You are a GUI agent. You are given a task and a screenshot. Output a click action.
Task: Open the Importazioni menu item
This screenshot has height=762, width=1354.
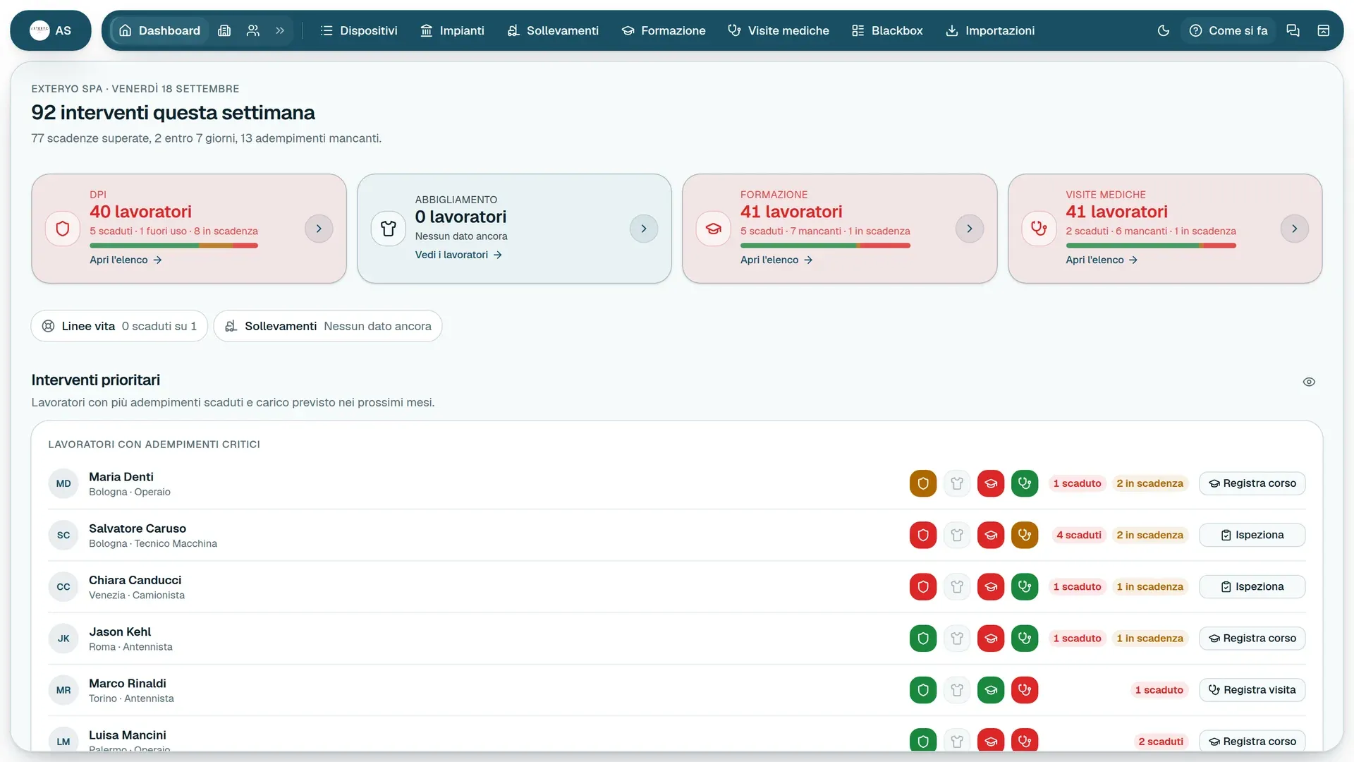pos(990,30)
